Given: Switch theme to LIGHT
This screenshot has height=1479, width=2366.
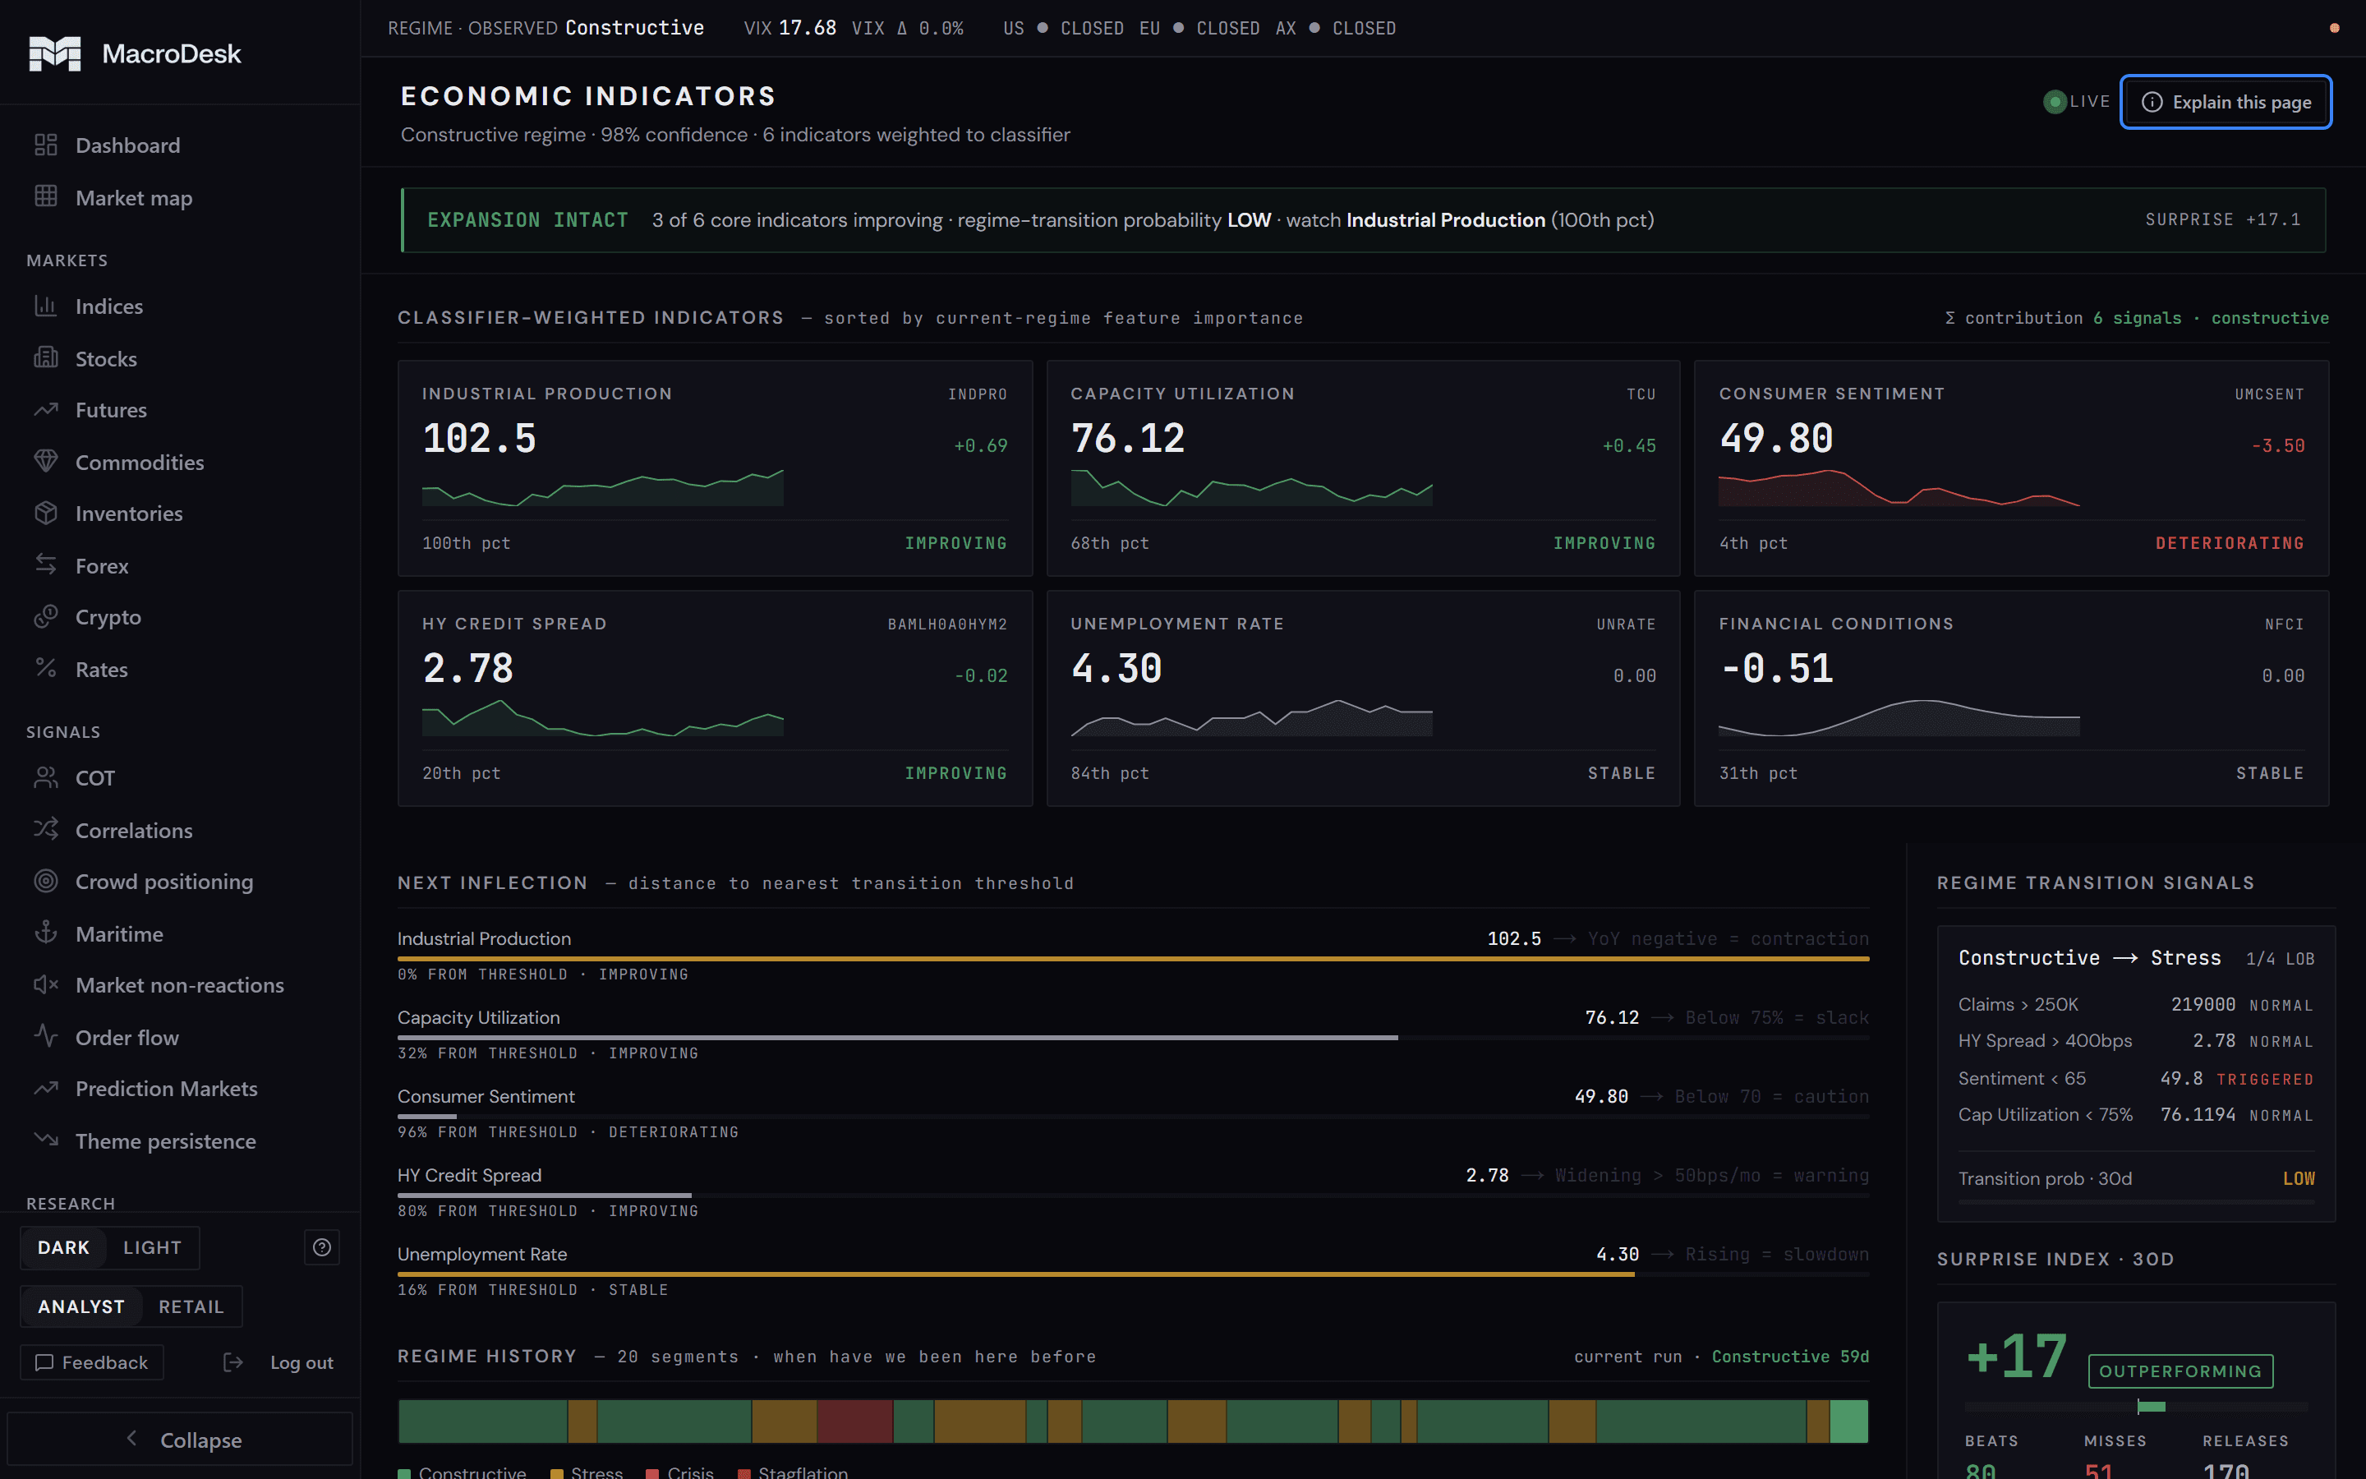Looking at the screenshot, I should tap(153, 1247).
